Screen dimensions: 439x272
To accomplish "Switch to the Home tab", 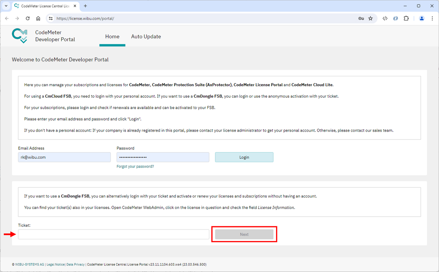I will [112, 36].
